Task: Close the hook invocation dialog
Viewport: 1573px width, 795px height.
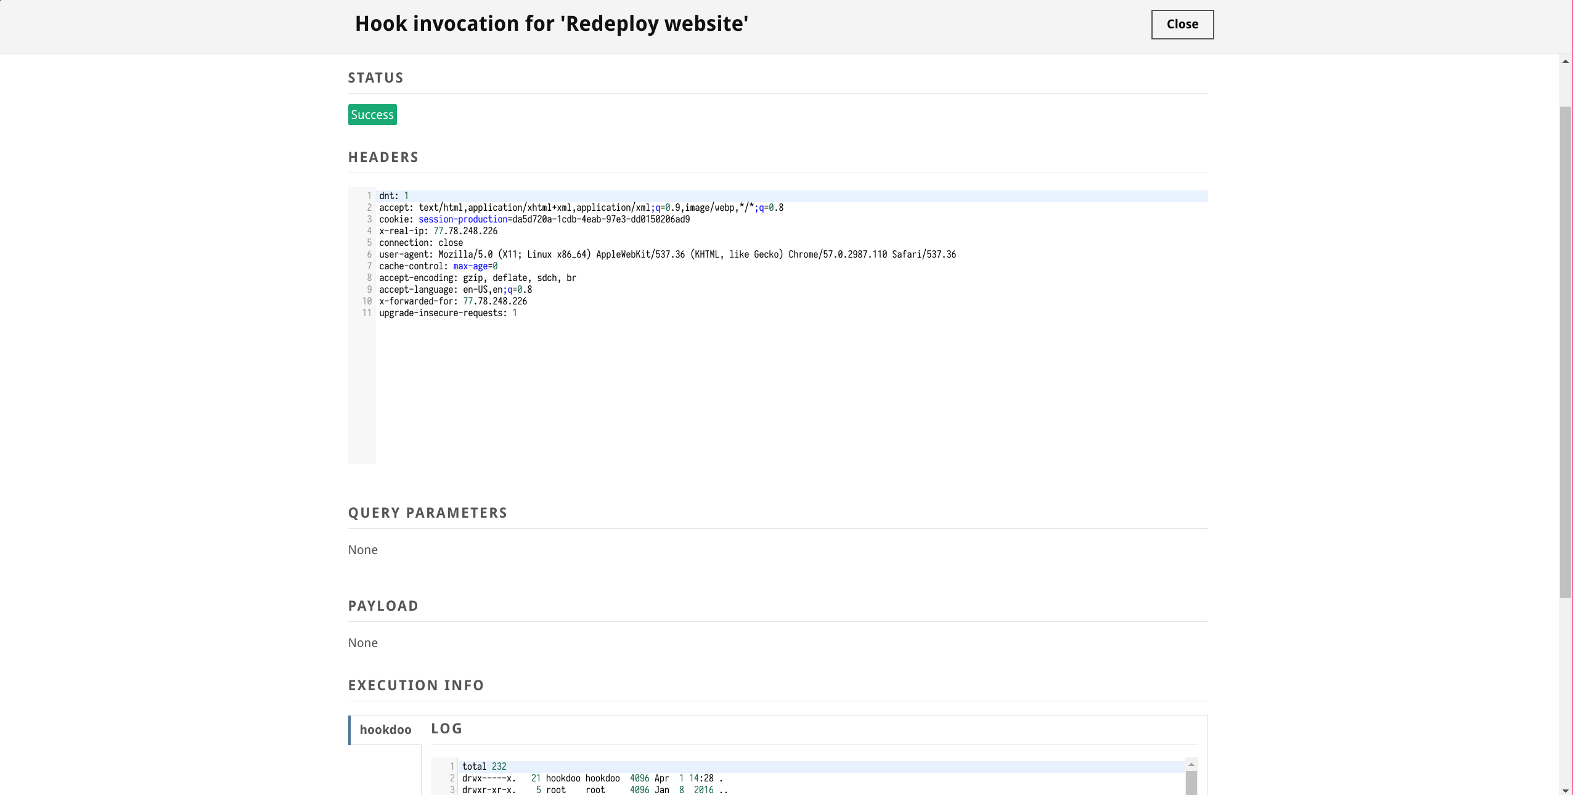Action: click(x=1182, y=25)
